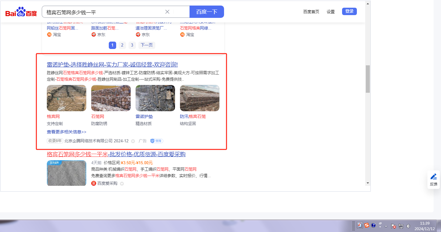Click the Show Desktop taskbar button

[x=439, y=226]
